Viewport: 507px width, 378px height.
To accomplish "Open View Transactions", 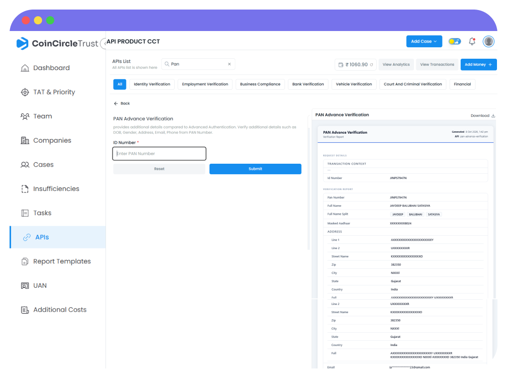I will 437,65.
